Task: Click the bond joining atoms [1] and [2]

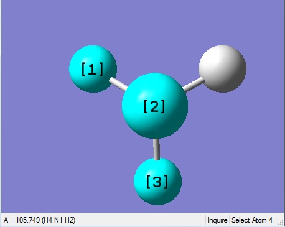Action: [118, 84]
